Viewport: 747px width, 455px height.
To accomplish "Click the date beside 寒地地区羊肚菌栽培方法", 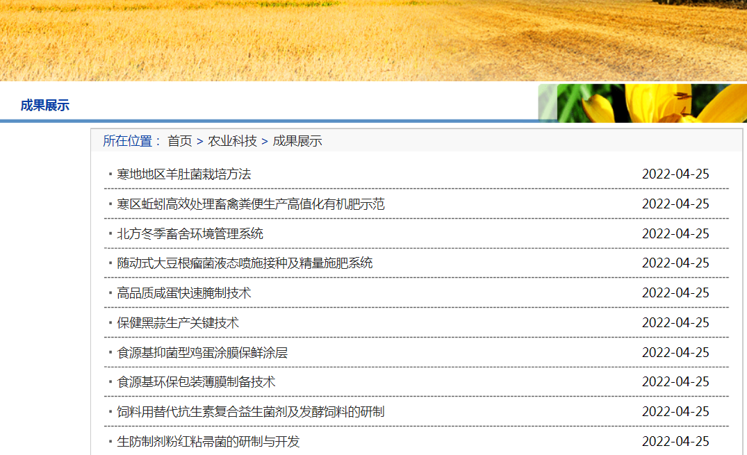I will click(x=675, y=174).
